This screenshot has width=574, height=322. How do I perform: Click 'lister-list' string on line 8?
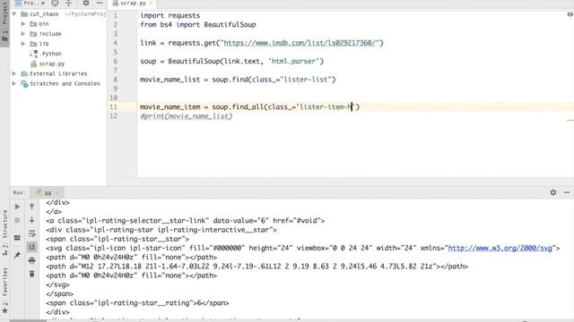point(306,80)
